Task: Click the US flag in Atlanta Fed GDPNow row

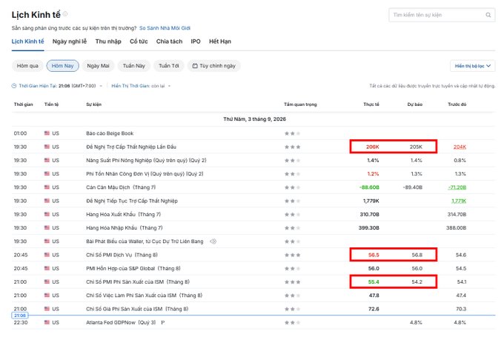Action: [x=47, y=322]
